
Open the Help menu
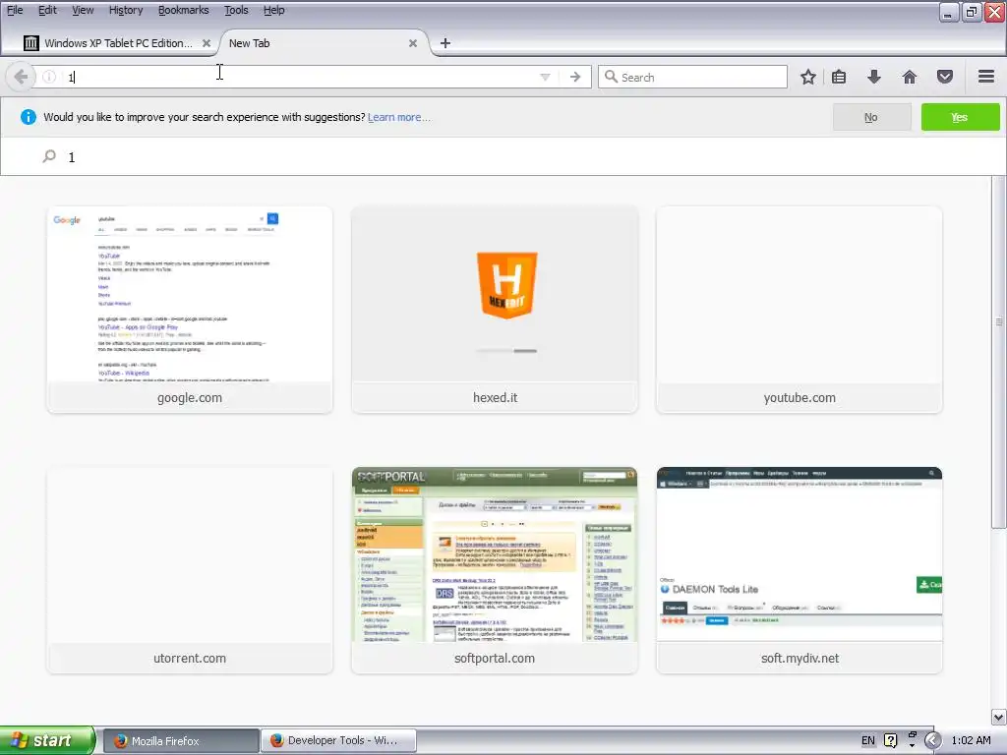(274, 10)
